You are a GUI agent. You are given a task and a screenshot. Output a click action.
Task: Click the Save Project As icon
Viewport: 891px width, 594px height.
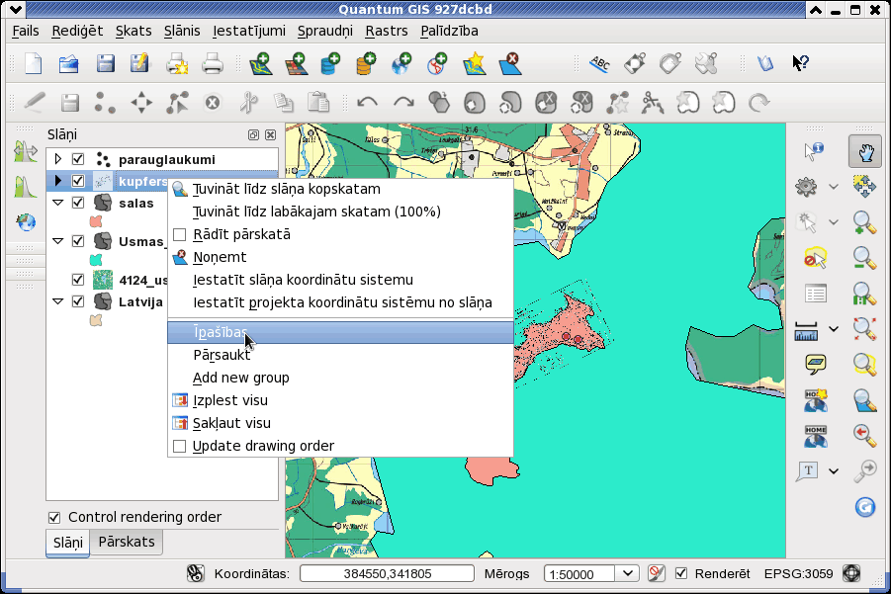[139, 63]
